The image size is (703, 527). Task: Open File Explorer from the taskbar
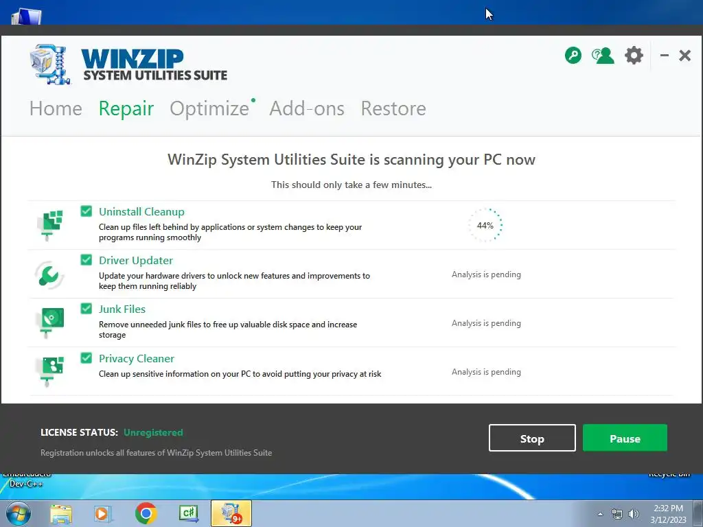tap(61, 514)
